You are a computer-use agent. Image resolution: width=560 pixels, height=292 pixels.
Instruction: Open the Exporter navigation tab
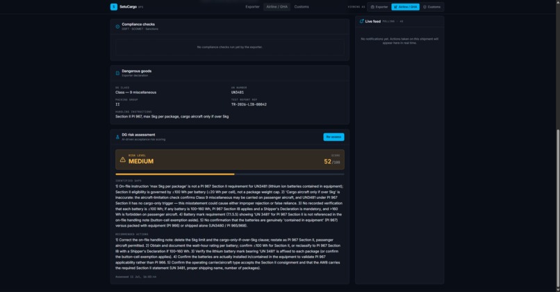point(252,7)
